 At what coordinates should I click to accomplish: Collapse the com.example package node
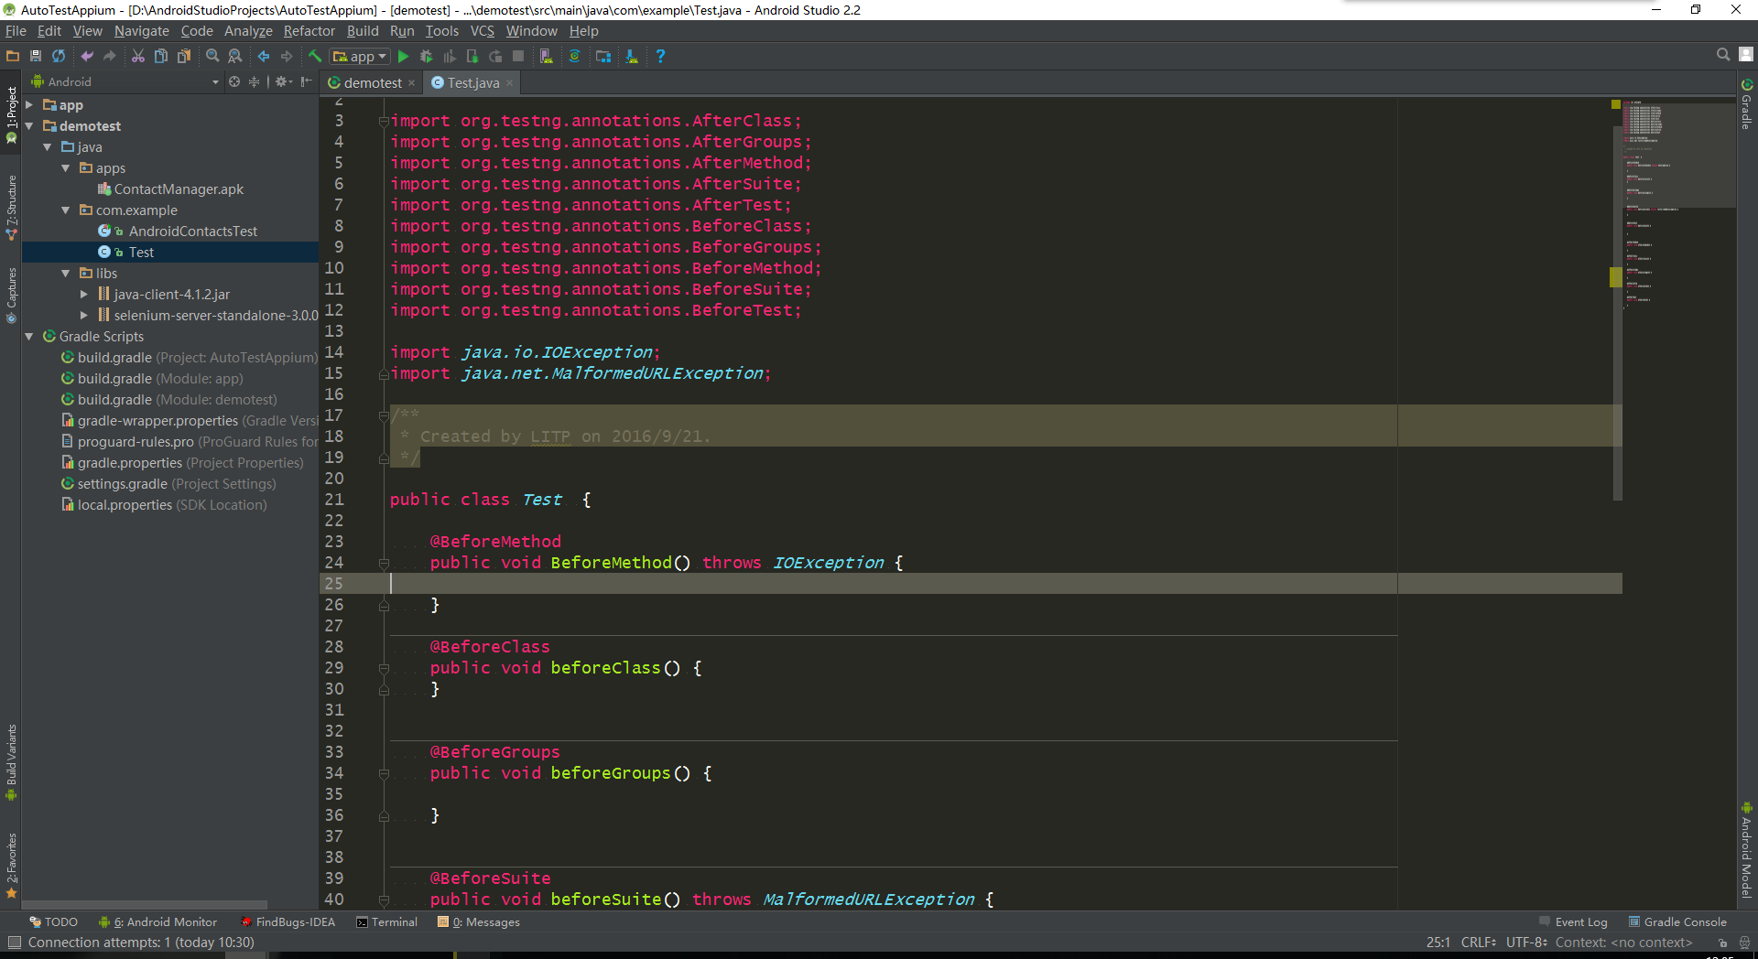click(66, 210)
